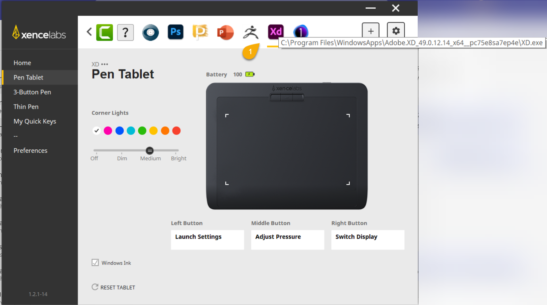Go to My Quick Keys

click(x=35, y=122)
